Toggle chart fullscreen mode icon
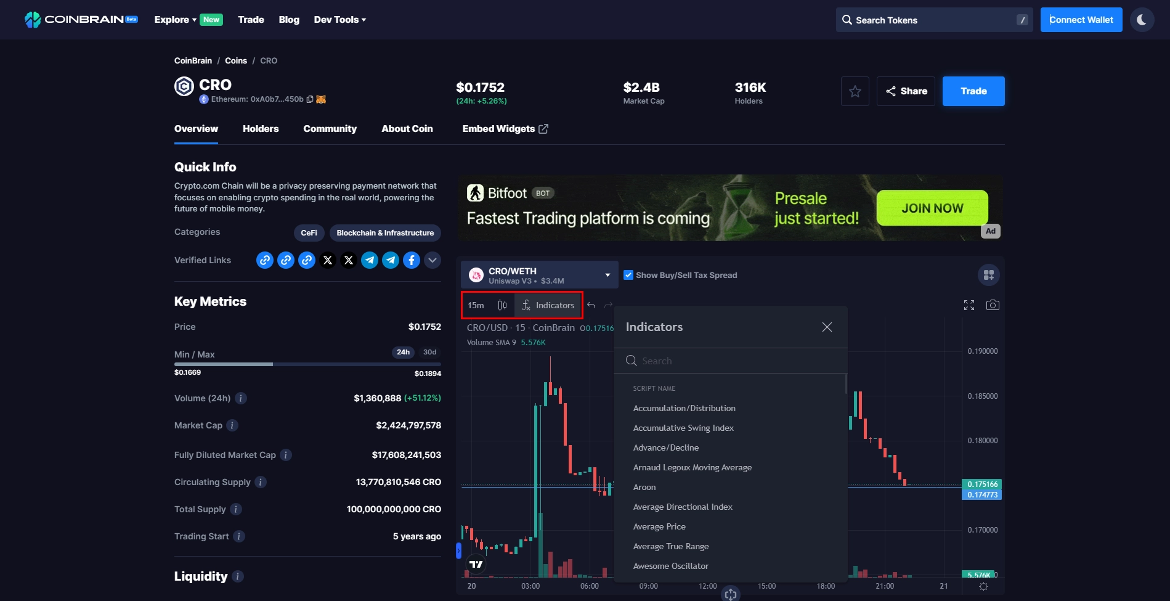 coord(969,305)
